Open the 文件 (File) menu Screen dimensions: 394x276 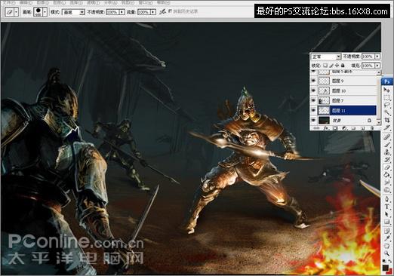click(x=9, y=2)
